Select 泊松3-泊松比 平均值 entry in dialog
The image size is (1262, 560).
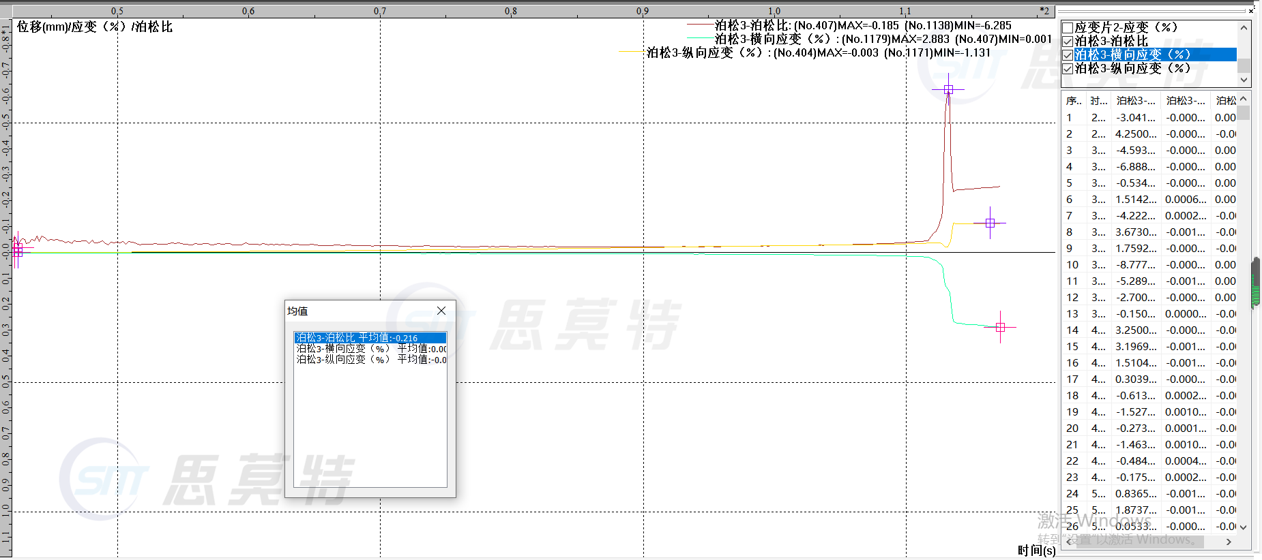point(370,338)
